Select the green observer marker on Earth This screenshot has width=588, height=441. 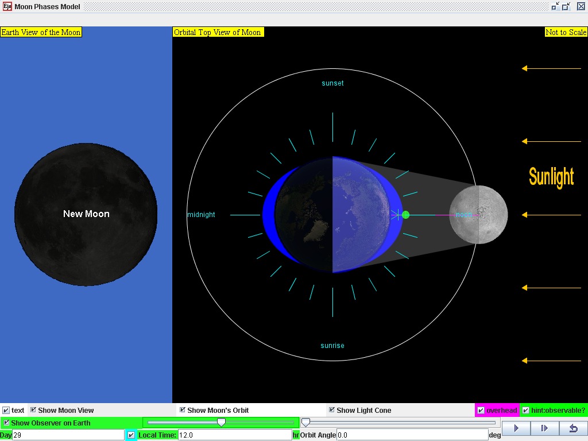[x=406, y=215]
